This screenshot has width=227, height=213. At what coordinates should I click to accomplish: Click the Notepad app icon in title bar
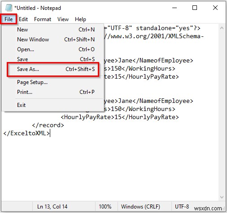(x=9, y=8)
